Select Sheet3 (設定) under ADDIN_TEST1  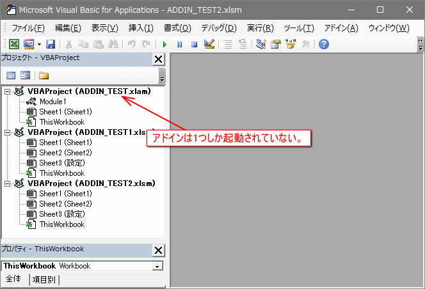pos(62,163)
